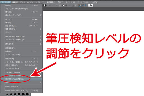Viewport: 144px width, 96px height.
Task: Choose 新規(N)... from File menu
Action: point(21,6)
